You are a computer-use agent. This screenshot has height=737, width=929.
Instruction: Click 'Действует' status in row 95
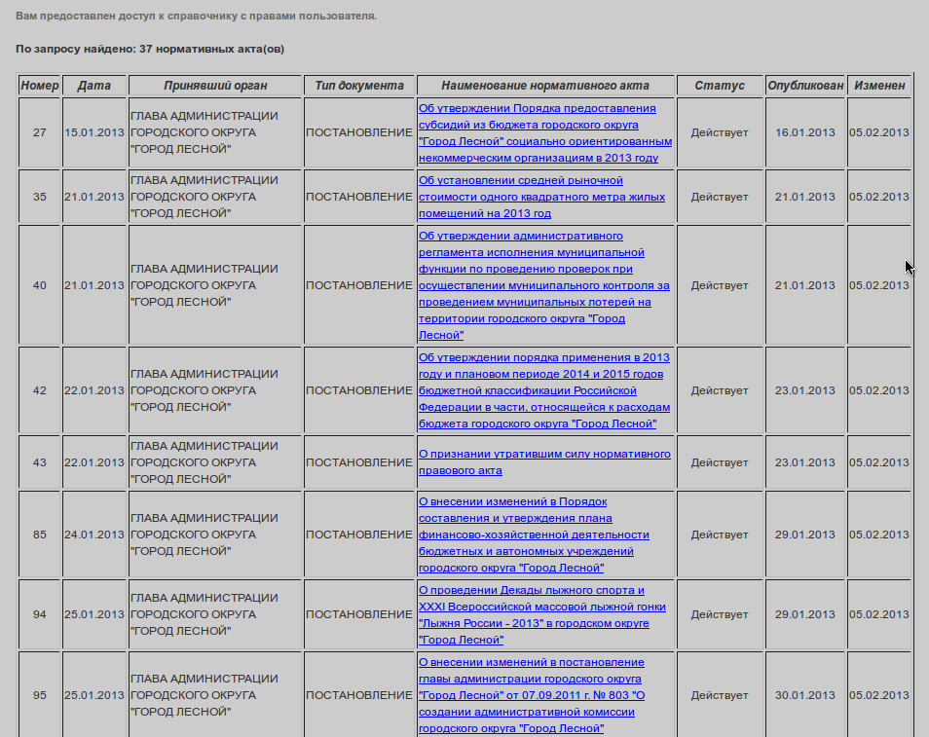pyautogui.click(x=720, y=695)
